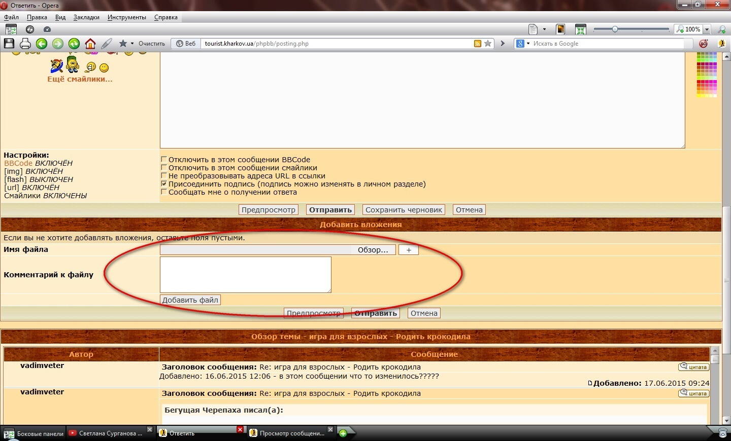Viewport: 731px width, 441px height.
Task: Bookmark the page with the address bar star
Action: [488, 44]
